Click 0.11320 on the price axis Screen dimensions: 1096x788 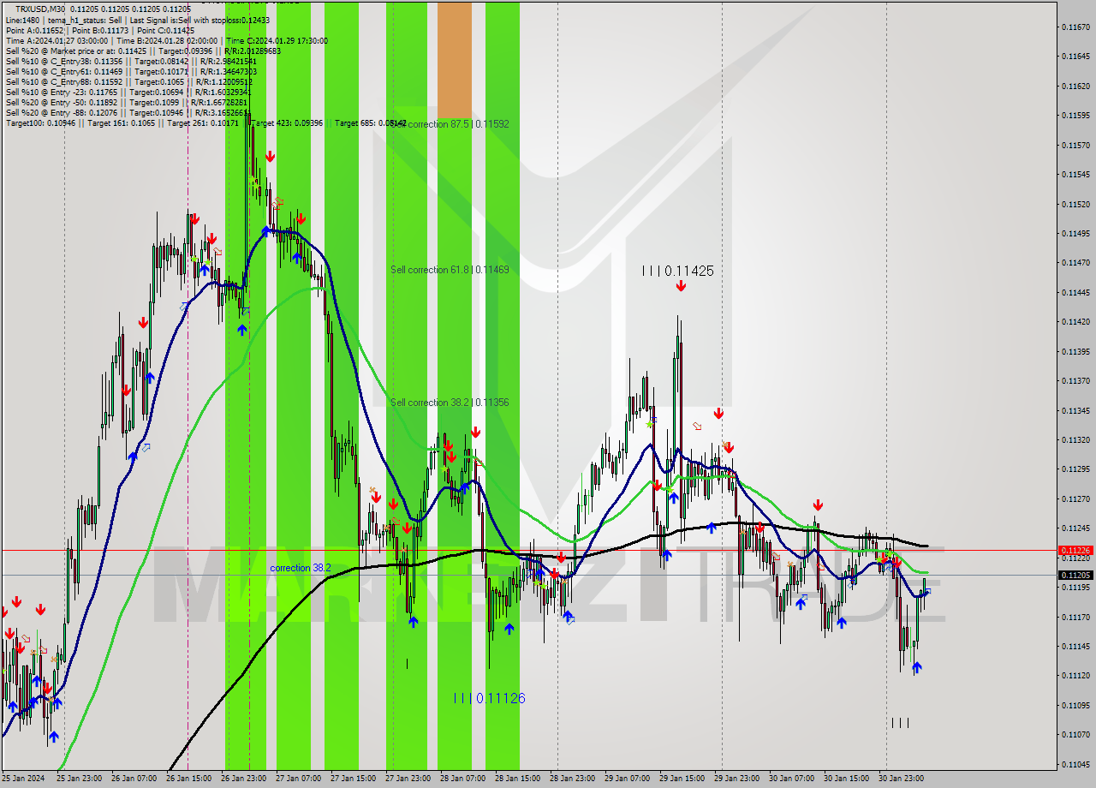tap(1075, 440)
